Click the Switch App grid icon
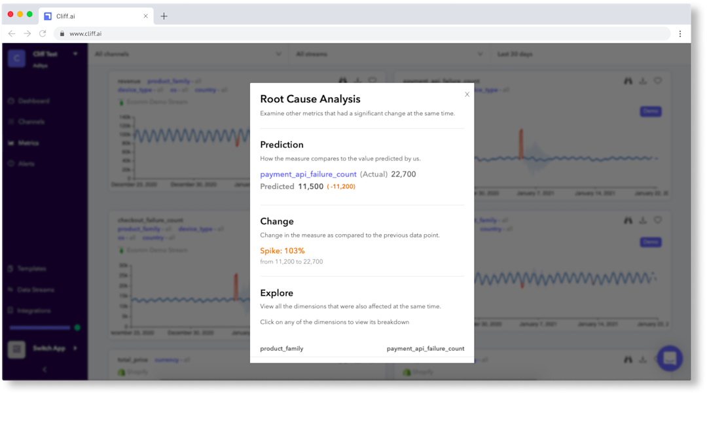The width and height of the screenshot is (707, 443). point(16,349)
